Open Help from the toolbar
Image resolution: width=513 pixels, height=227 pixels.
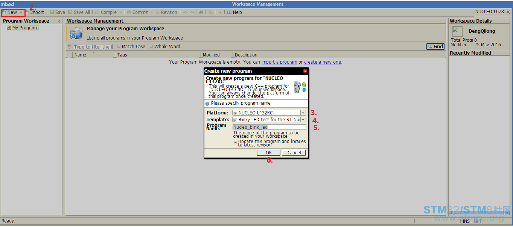pyautogui.click(x=234, y=12)
